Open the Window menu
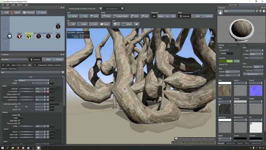The image size is (266, 150). [x=20, y=5]
